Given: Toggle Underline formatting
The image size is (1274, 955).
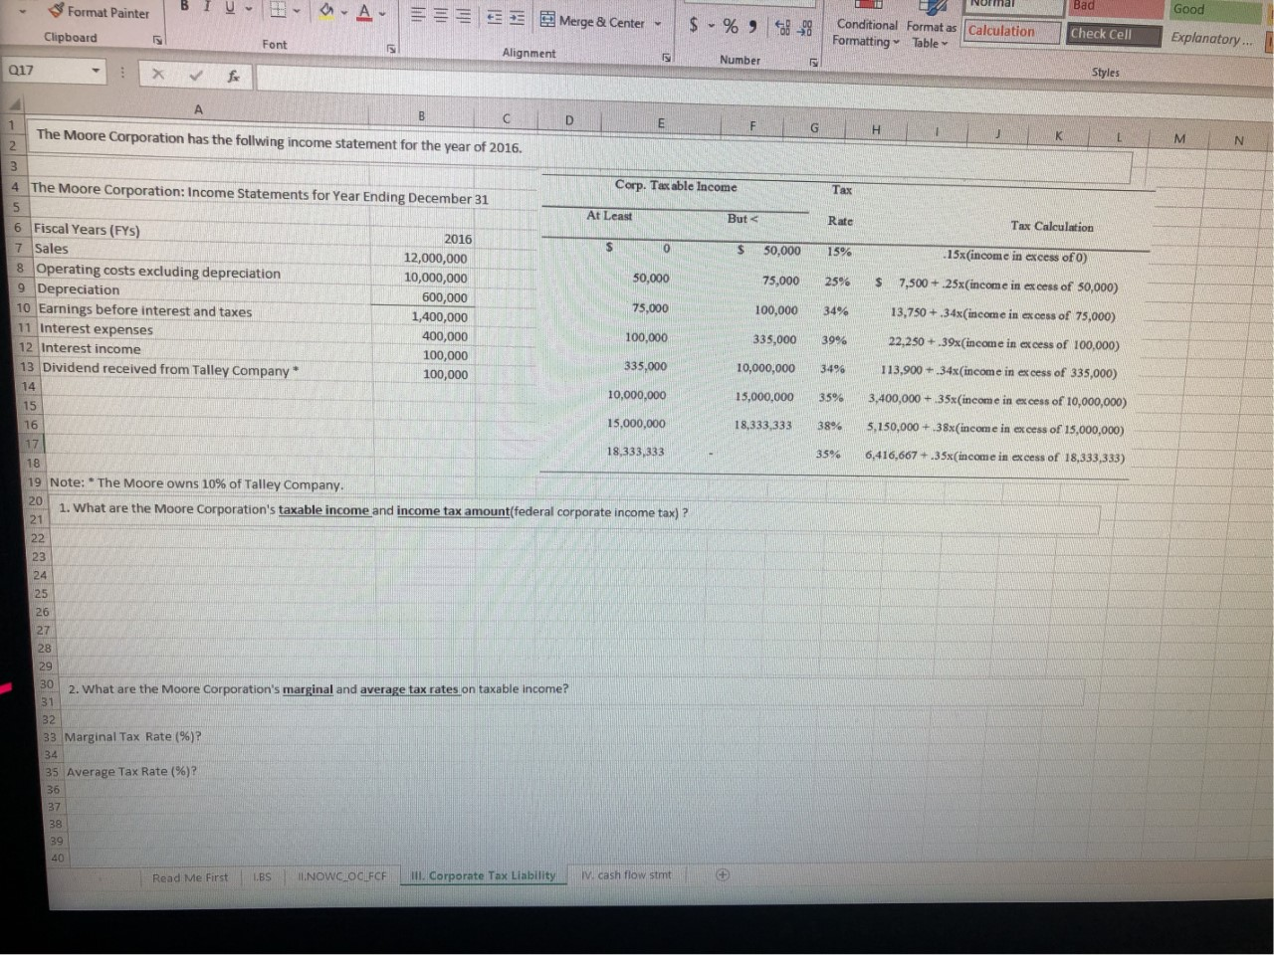Looking at the screenshot, I should pyautogui.click(x=229, y=8).
